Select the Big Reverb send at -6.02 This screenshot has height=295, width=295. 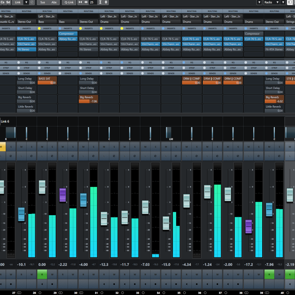click(274, 99)
